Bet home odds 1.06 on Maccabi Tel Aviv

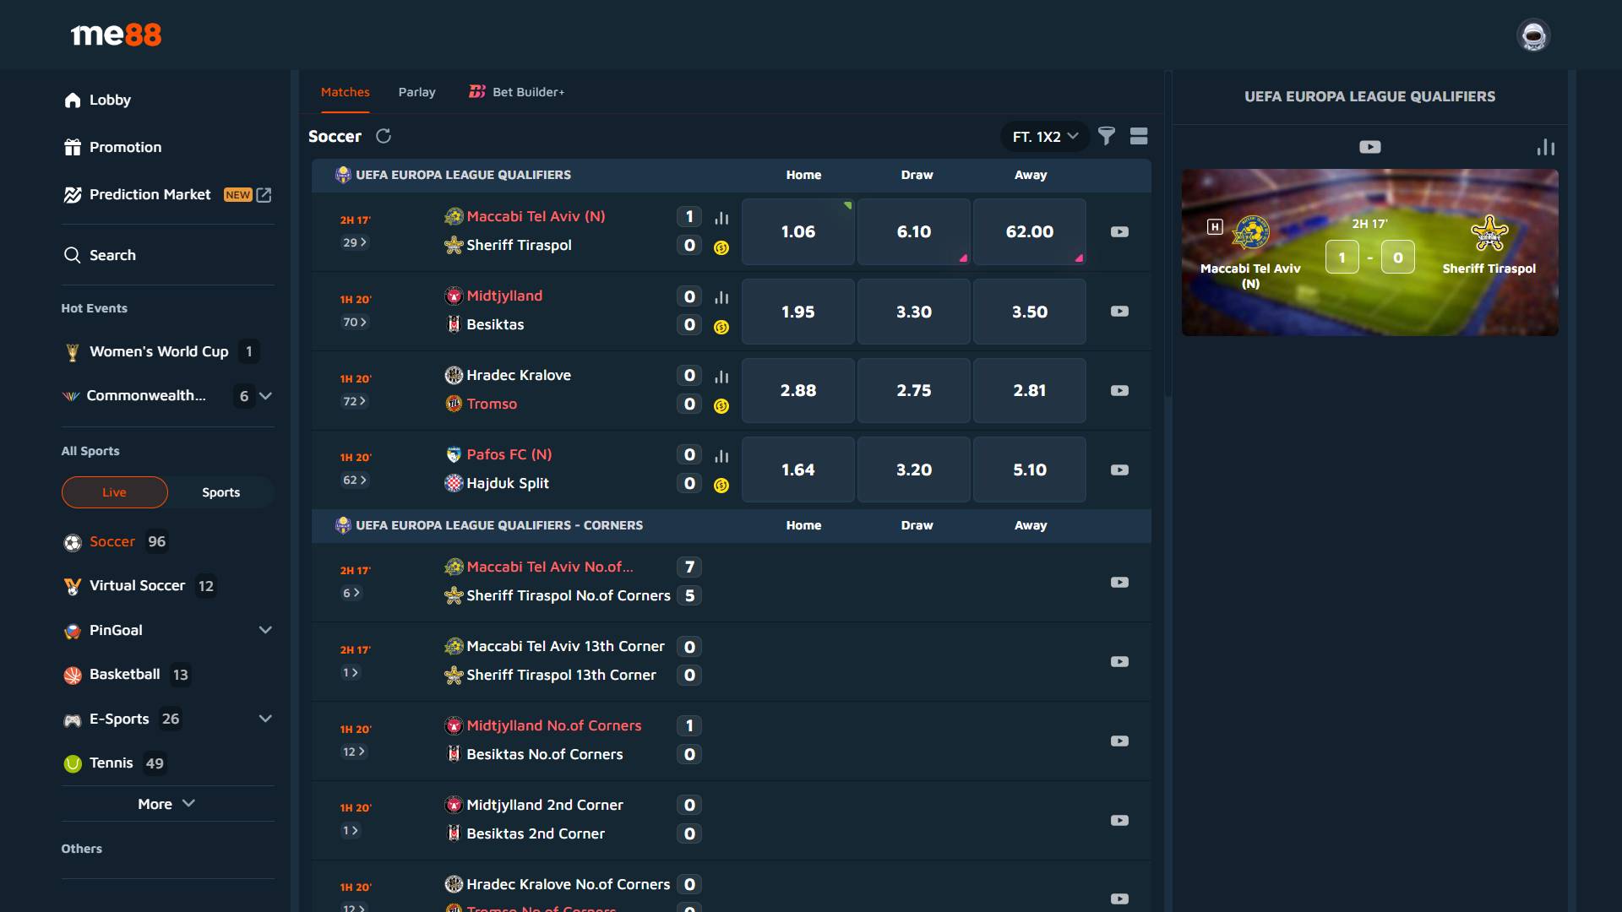798,231
